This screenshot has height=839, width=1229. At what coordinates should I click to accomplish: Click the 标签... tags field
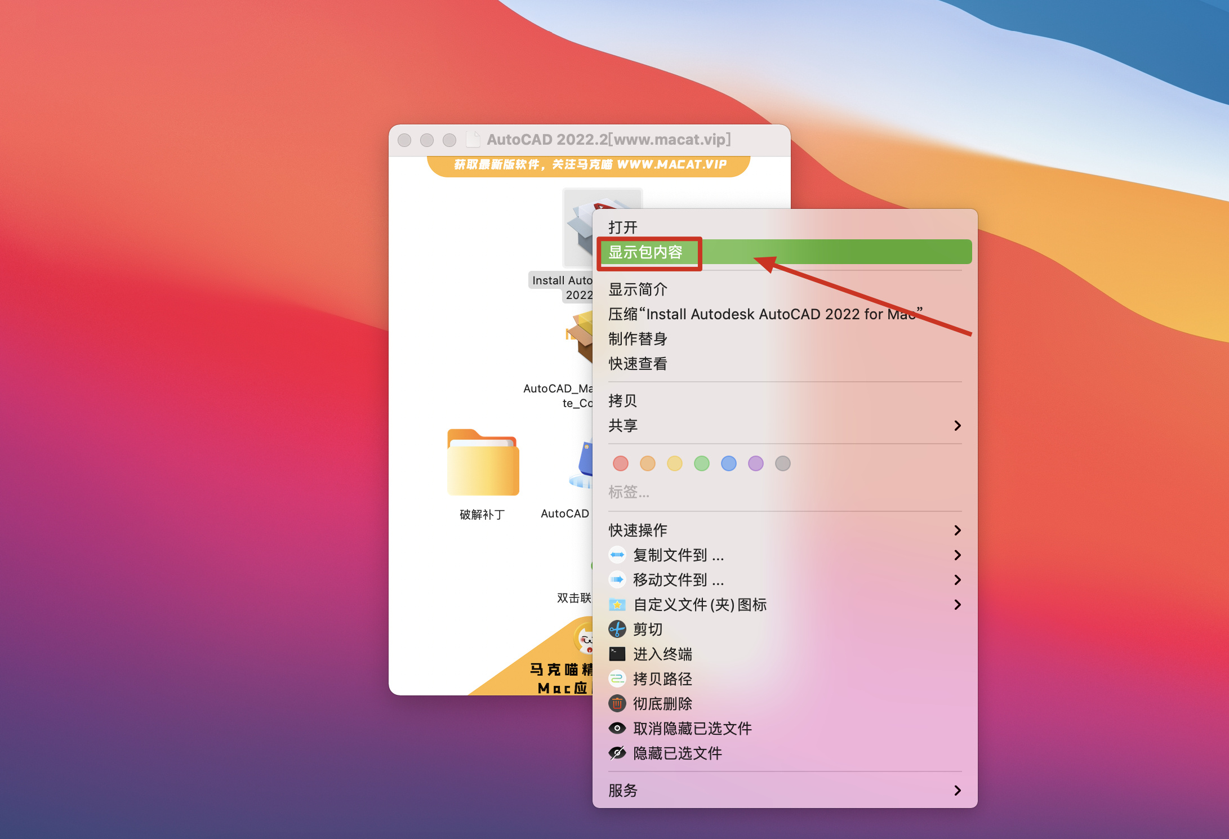click(629, 492)
